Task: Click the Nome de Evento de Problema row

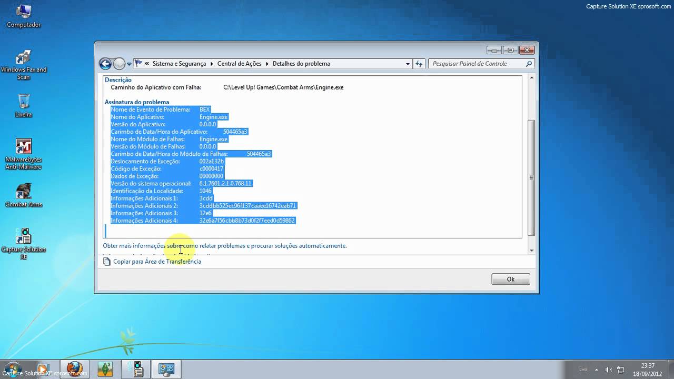Action: (x=161, y=109)
